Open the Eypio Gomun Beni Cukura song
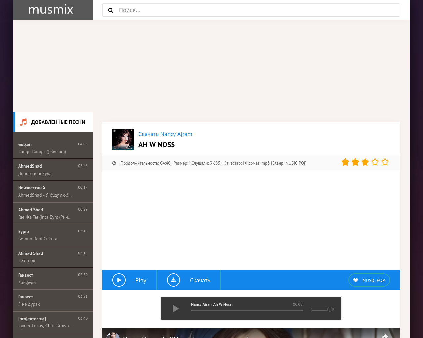 coord(53,235)
